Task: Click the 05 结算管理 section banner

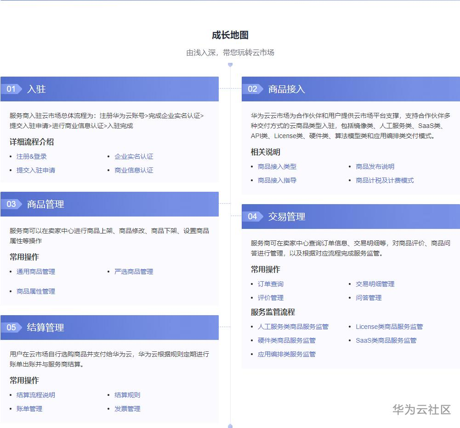Action: pyautogui.click(x=109, y=328)
